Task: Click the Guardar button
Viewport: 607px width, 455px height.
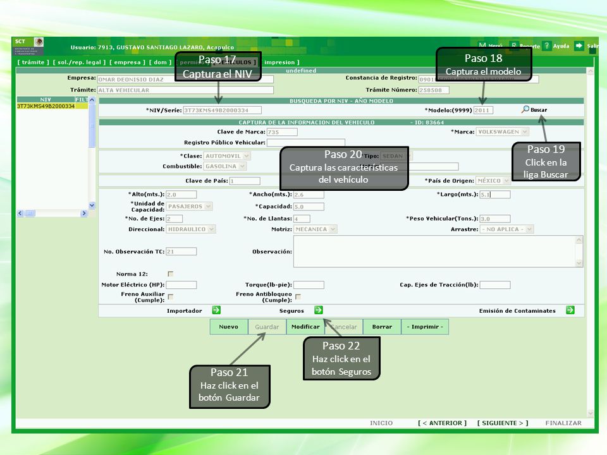Action: (267, 327)
